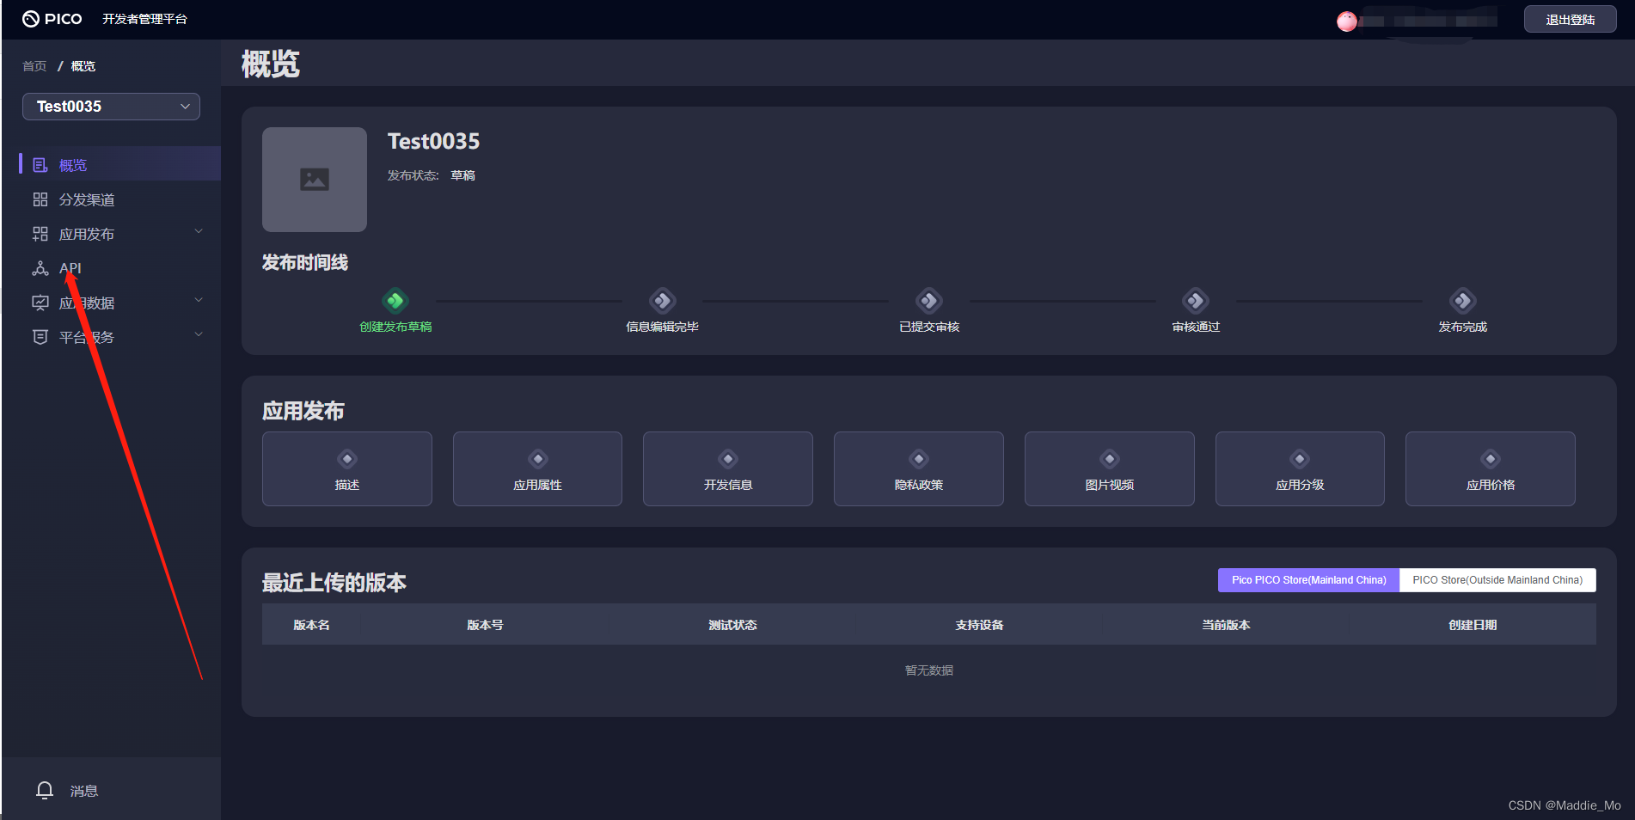
Task: Click the 当前版本 column header
Action: 1226,625
